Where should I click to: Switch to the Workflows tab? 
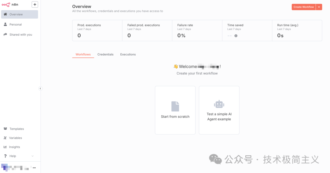click(83, 54)
